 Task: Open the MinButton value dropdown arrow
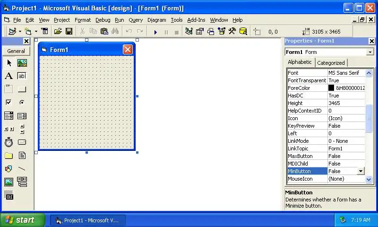pos(361,171)
